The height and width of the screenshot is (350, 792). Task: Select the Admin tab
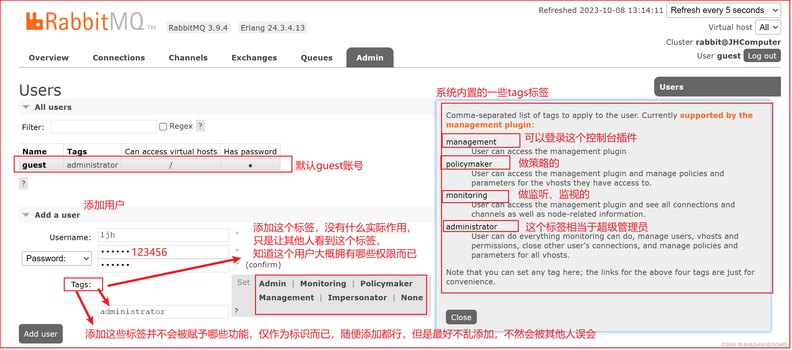(370, 58)
